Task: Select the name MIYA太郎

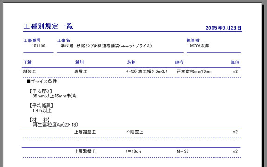Action: click(200, 46)
